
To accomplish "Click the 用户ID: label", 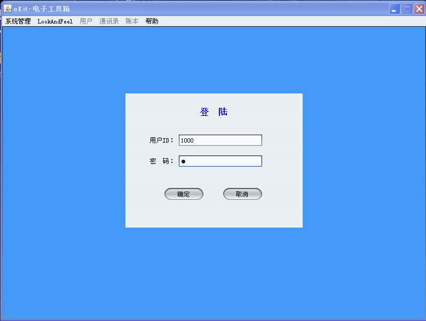I will [161, 140].
